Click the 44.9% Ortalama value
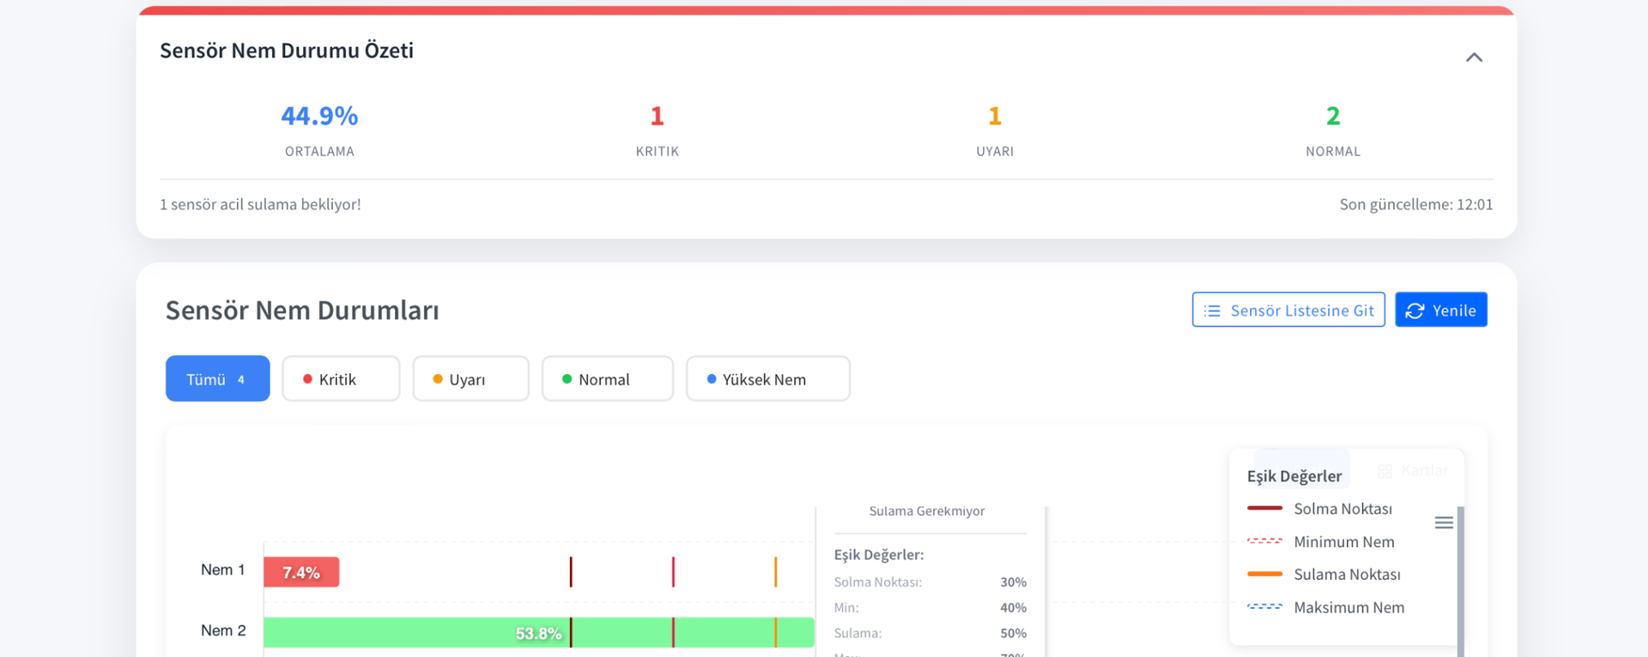This screenshot has width=1648, height=657. pyautogui.click(x=319, y=116)
